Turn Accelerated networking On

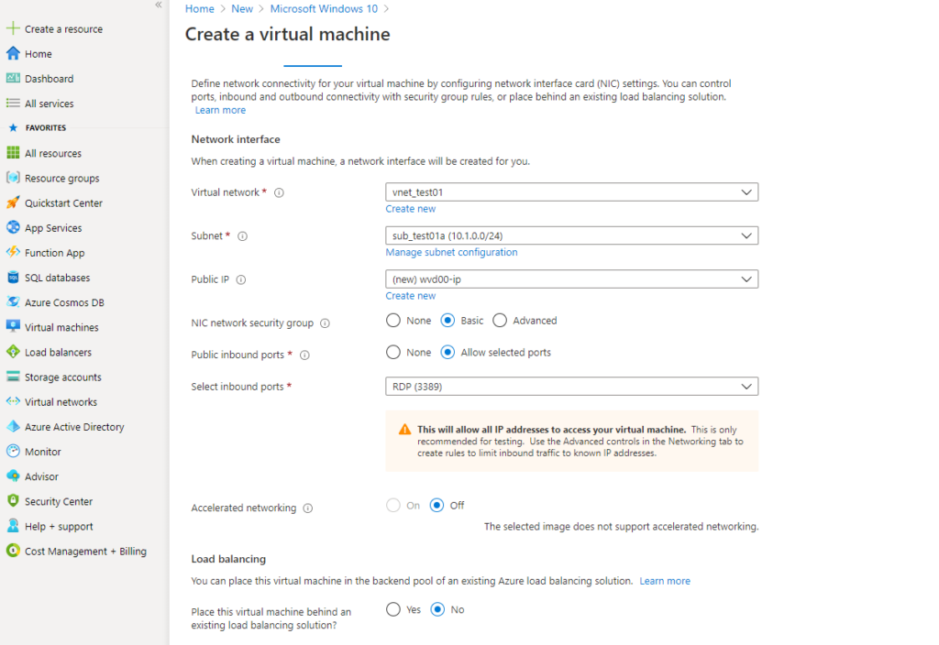[x=392, y=506]
